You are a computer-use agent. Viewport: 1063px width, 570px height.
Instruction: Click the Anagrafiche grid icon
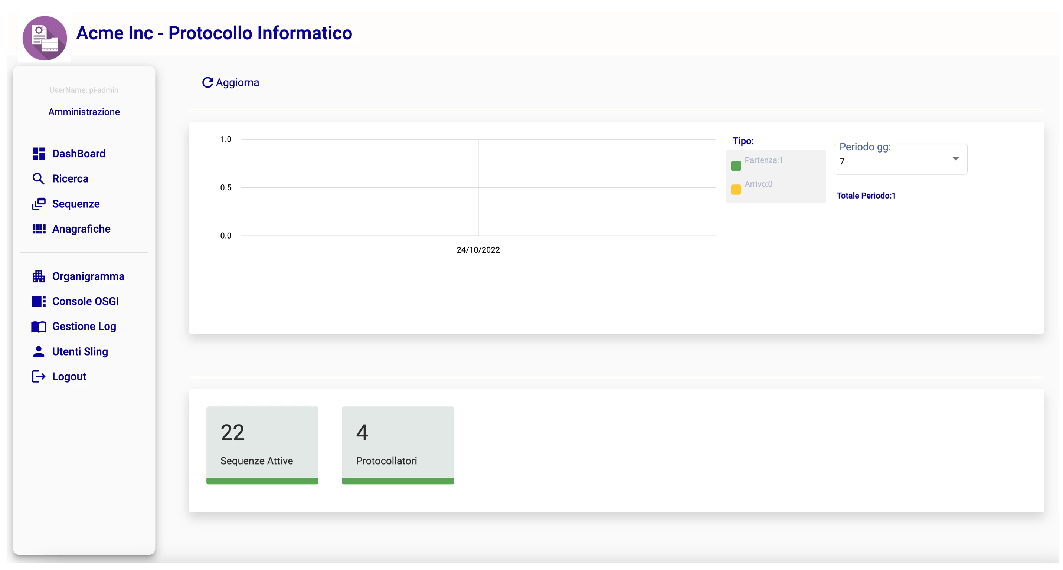pos(38,229)
